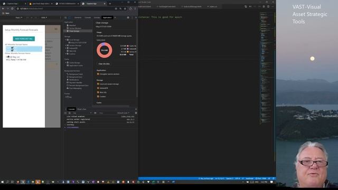This screenshot has width=338, height=190.
Task: Select the Application tab in DevTools
Action: (107, 17)
